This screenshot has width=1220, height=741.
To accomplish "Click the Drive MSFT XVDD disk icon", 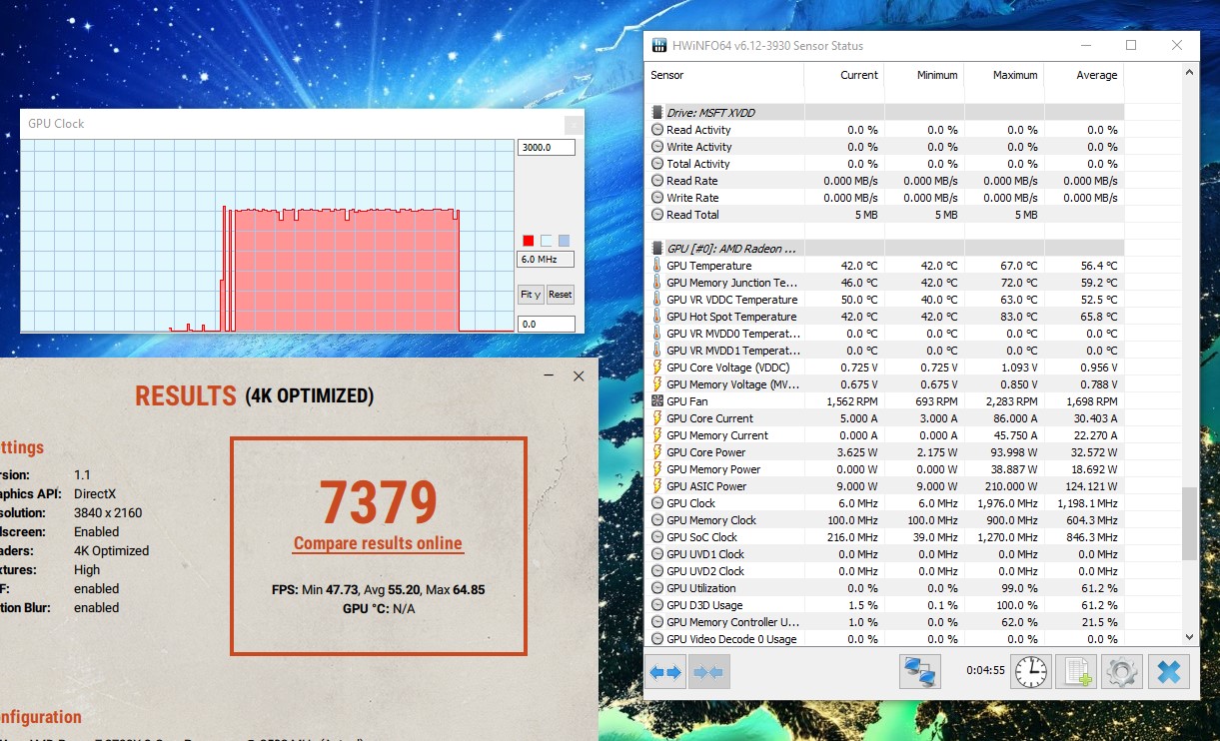I will coord(656,113).
